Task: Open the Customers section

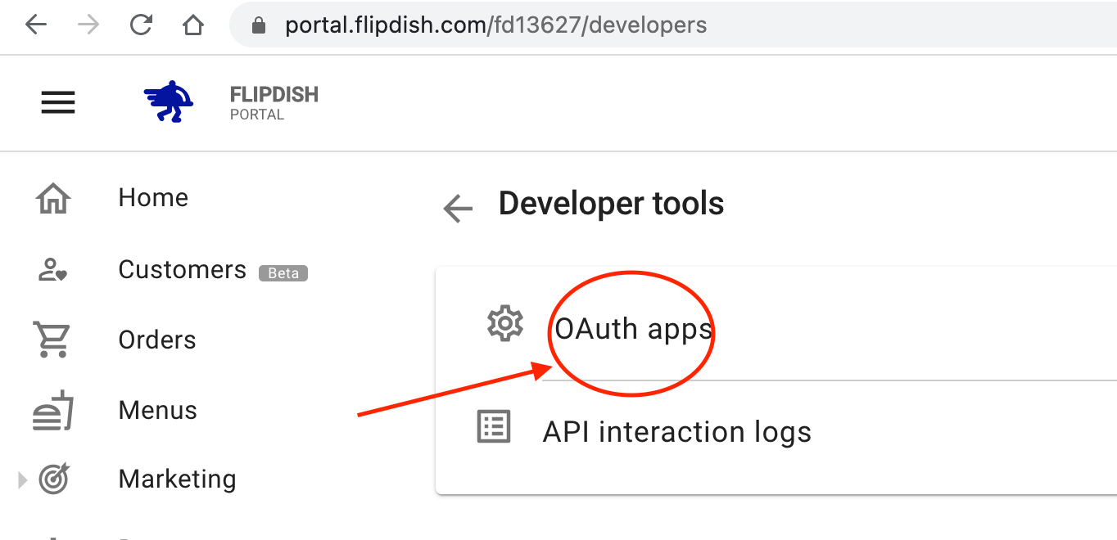Action: 182,269
